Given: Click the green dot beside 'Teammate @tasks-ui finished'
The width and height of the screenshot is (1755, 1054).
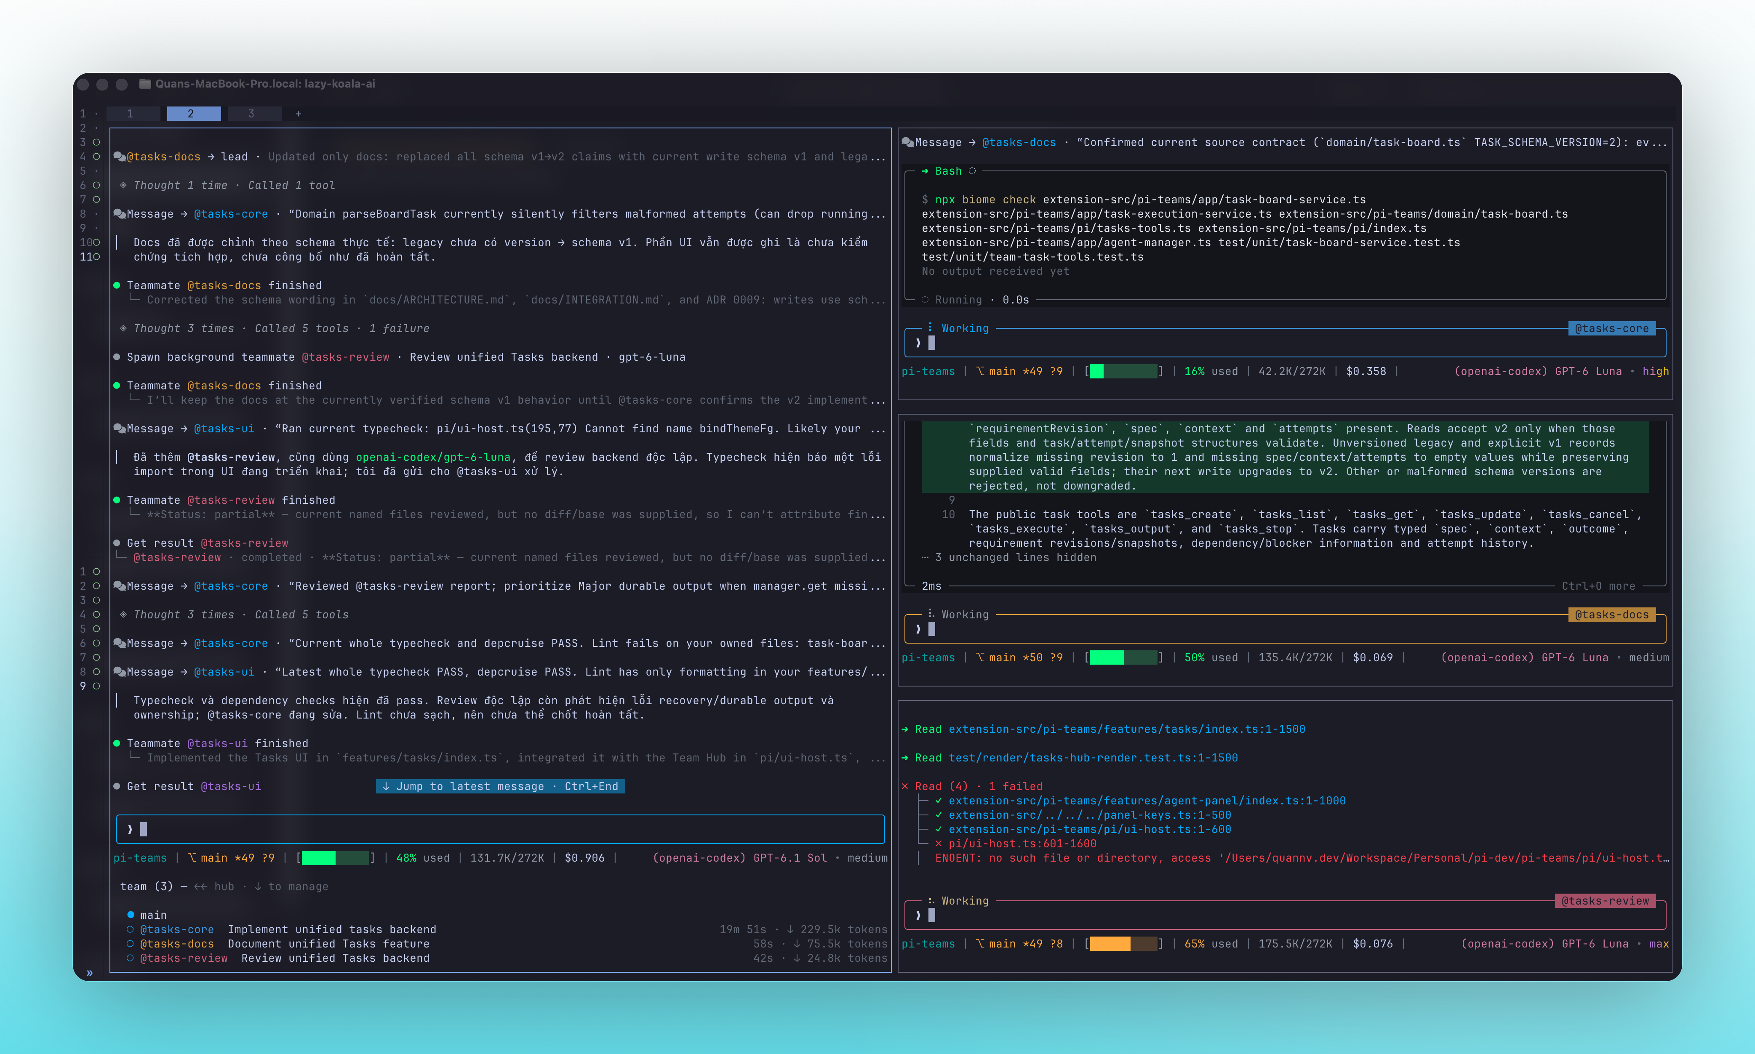Looking at the screenshot, I should point(117,744).
